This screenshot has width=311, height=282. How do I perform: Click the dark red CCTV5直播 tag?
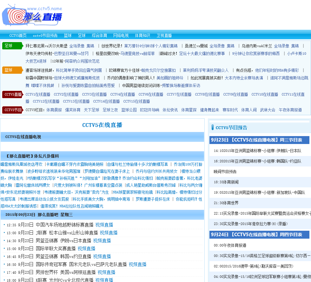[x=13, y=95]
